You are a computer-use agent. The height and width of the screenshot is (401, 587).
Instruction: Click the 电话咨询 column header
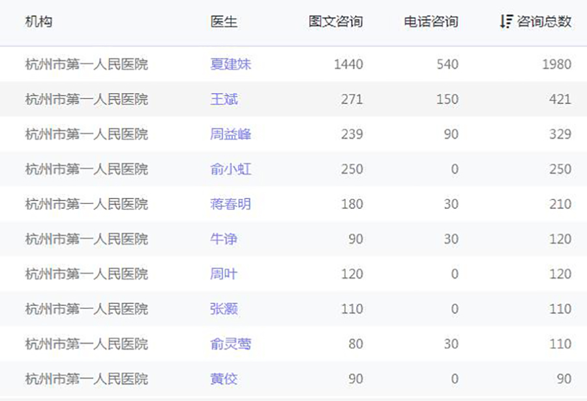click(430, 21)
